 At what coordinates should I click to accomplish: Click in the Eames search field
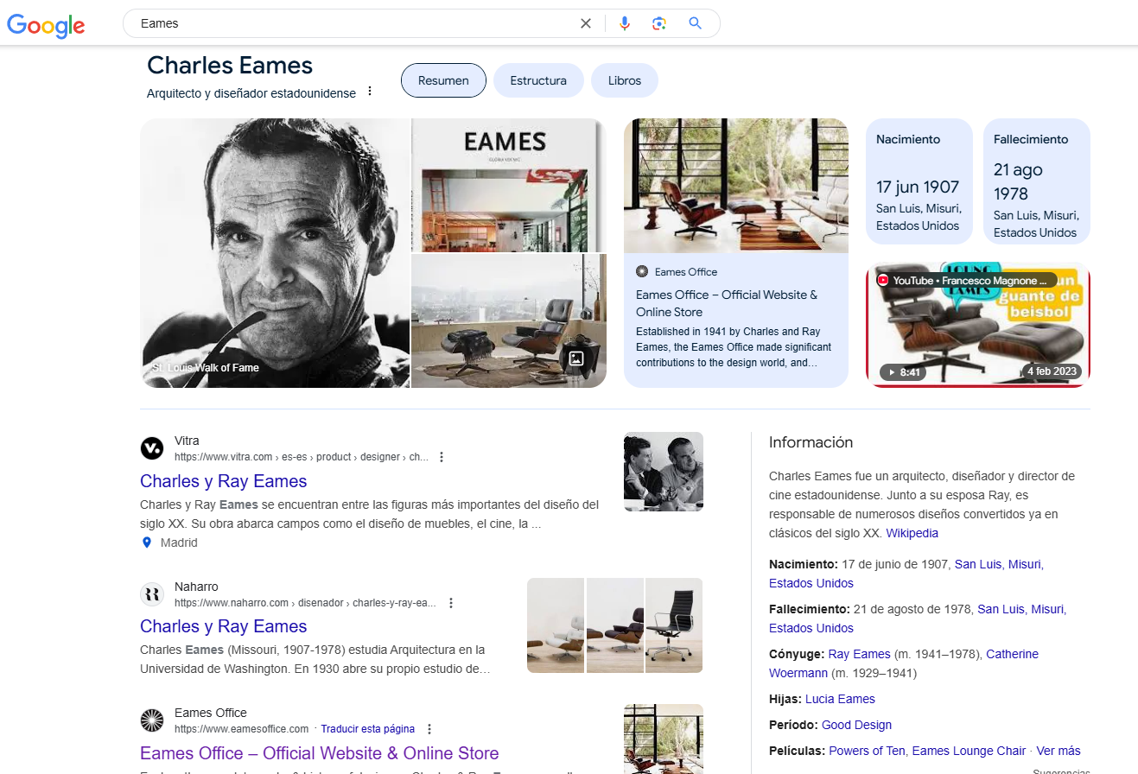click(x=354, y=23)
